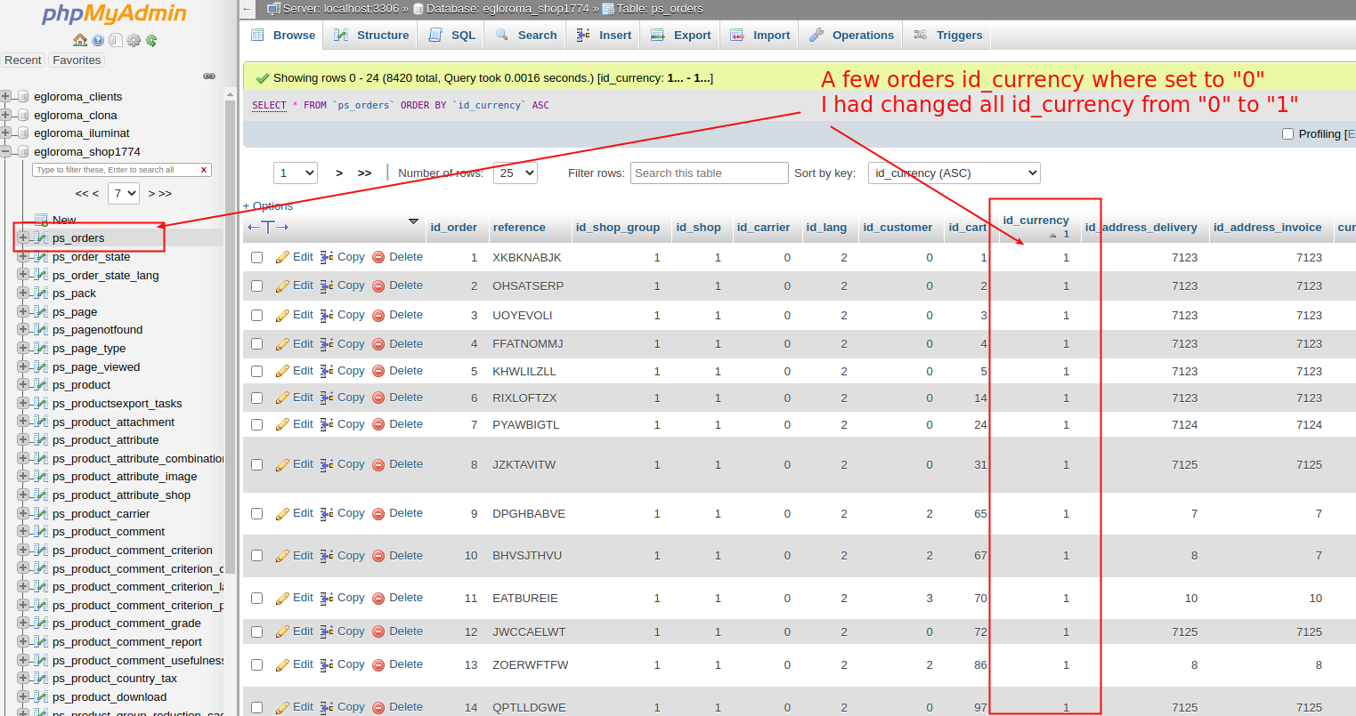Viewport: 1356px width, 716px height.
Task: Collapse the egloroma_shop1774 database node
Action: click(6, 152)
